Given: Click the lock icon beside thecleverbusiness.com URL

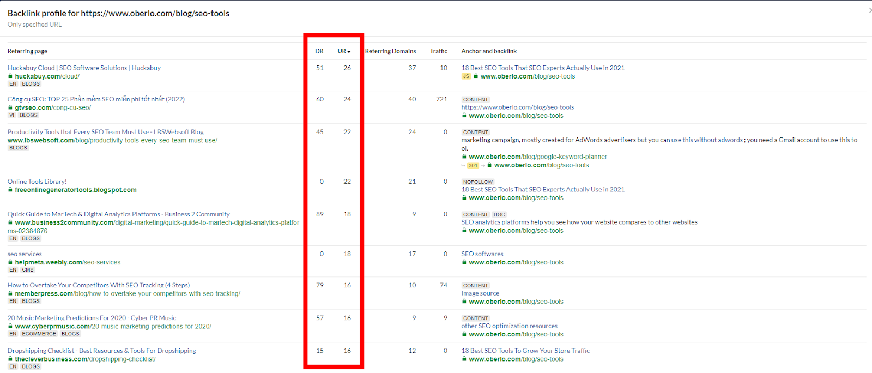Looking at the screenshot, I should pos(10,359).
